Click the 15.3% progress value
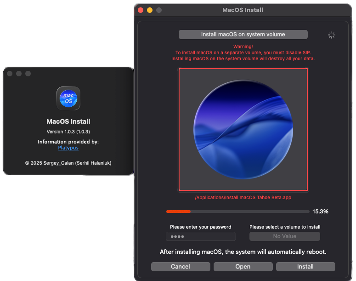 (320, 212)
